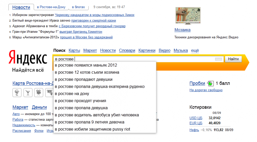This screenshot has width=257, height=142.
Task: Click the pharmacy icon under city map
Action: point(17,93)
